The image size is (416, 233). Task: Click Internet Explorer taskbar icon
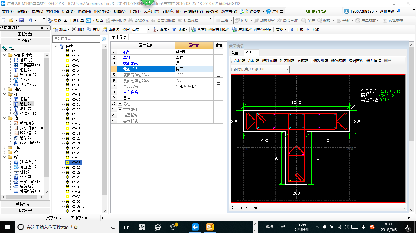157,227
